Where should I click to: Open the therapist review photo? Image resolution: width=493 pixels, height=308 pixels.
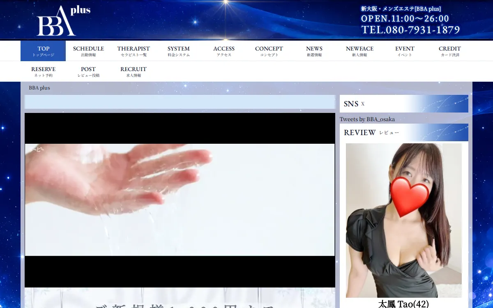[x=404, y=221]
